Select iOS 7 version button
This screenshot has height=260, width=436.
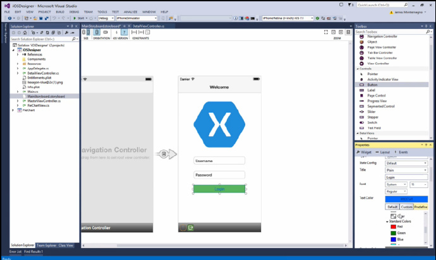click(124, 32)
